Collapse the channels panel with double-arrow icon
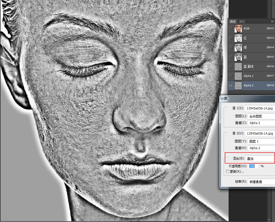This screenshot has height=222, width=275. click(x=272, y=21)
